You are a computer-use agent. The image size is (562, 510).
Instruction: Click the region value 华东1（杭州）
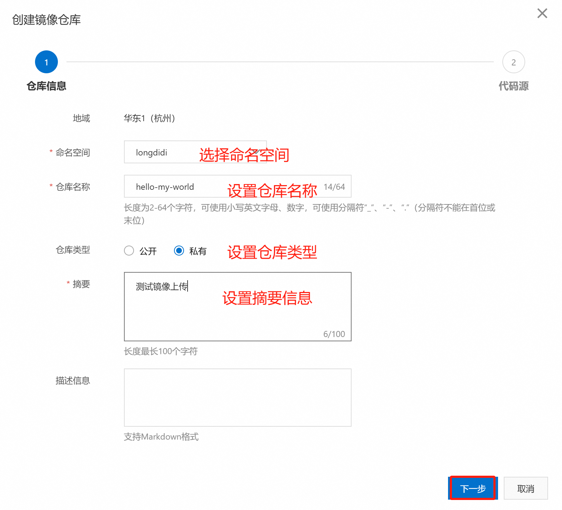(149, 118)
